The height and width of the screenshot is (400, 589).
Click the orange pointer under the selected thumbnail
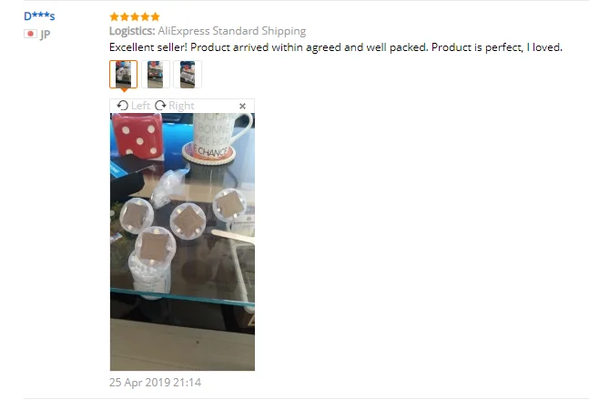124,90
